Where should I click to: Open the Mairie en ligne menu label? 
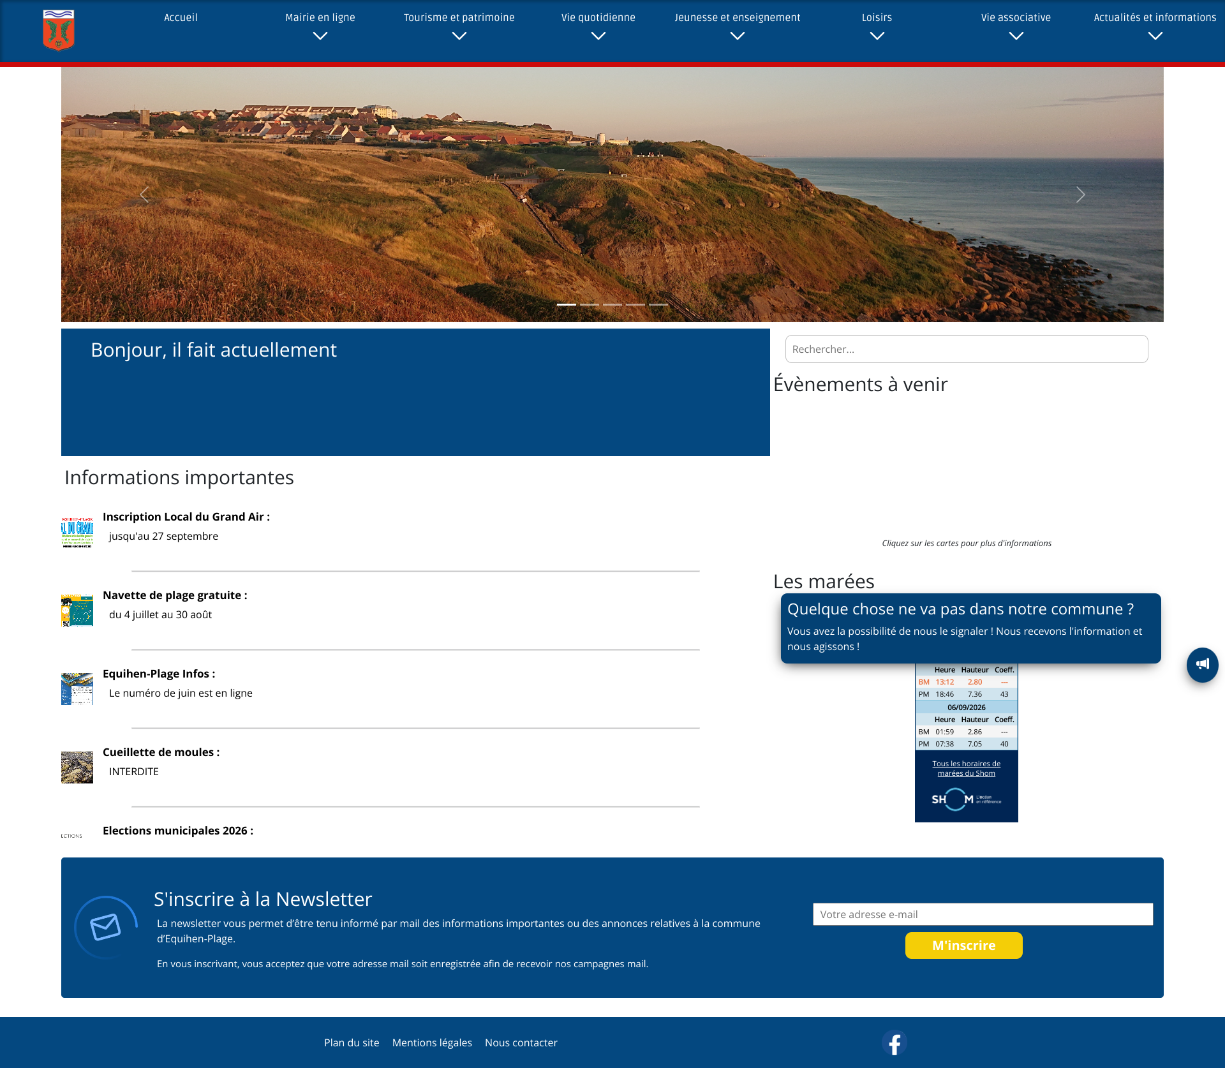(x=320, y=18)
